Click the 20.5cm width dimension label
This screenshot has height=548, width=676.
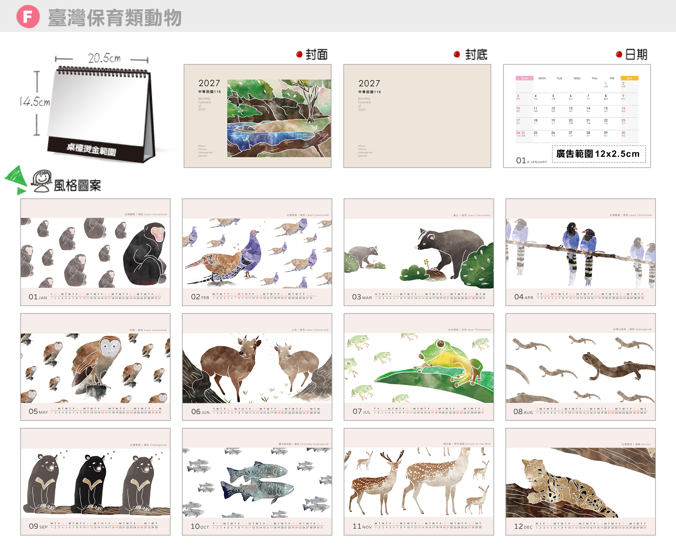pyautogui.click(x=104, y=58)
